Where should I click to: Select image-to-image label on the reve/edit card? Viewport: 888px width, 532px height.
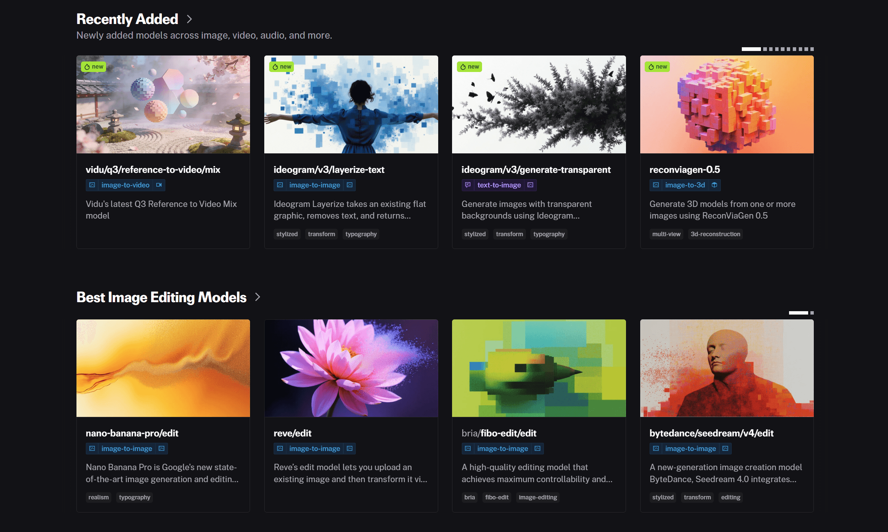point(315,448)
